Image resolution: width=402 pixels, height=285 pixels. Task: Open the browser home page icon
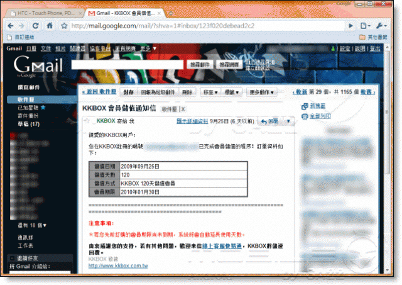[50, 25]
